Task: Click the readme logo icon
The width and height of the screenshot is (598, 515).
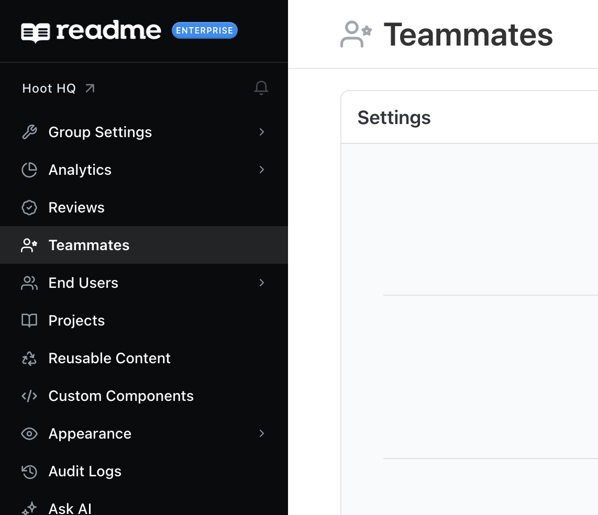Action: coord(36,33)
